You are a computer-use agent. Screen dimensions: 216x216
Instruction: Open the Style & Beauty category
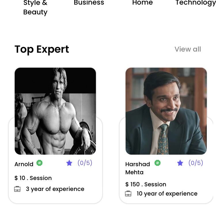coord(35,8)
